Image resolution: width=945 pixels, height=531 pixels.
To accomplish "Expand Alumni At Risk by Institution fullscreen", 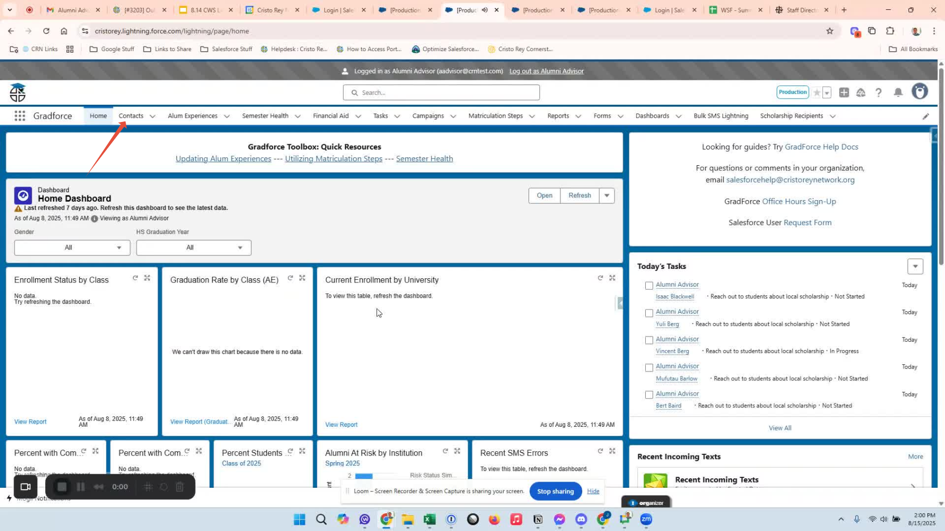I will (457, 451).
